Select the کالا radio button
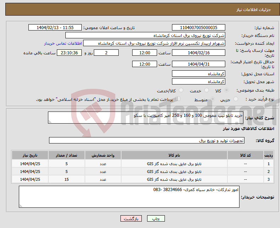 (227, 91)
